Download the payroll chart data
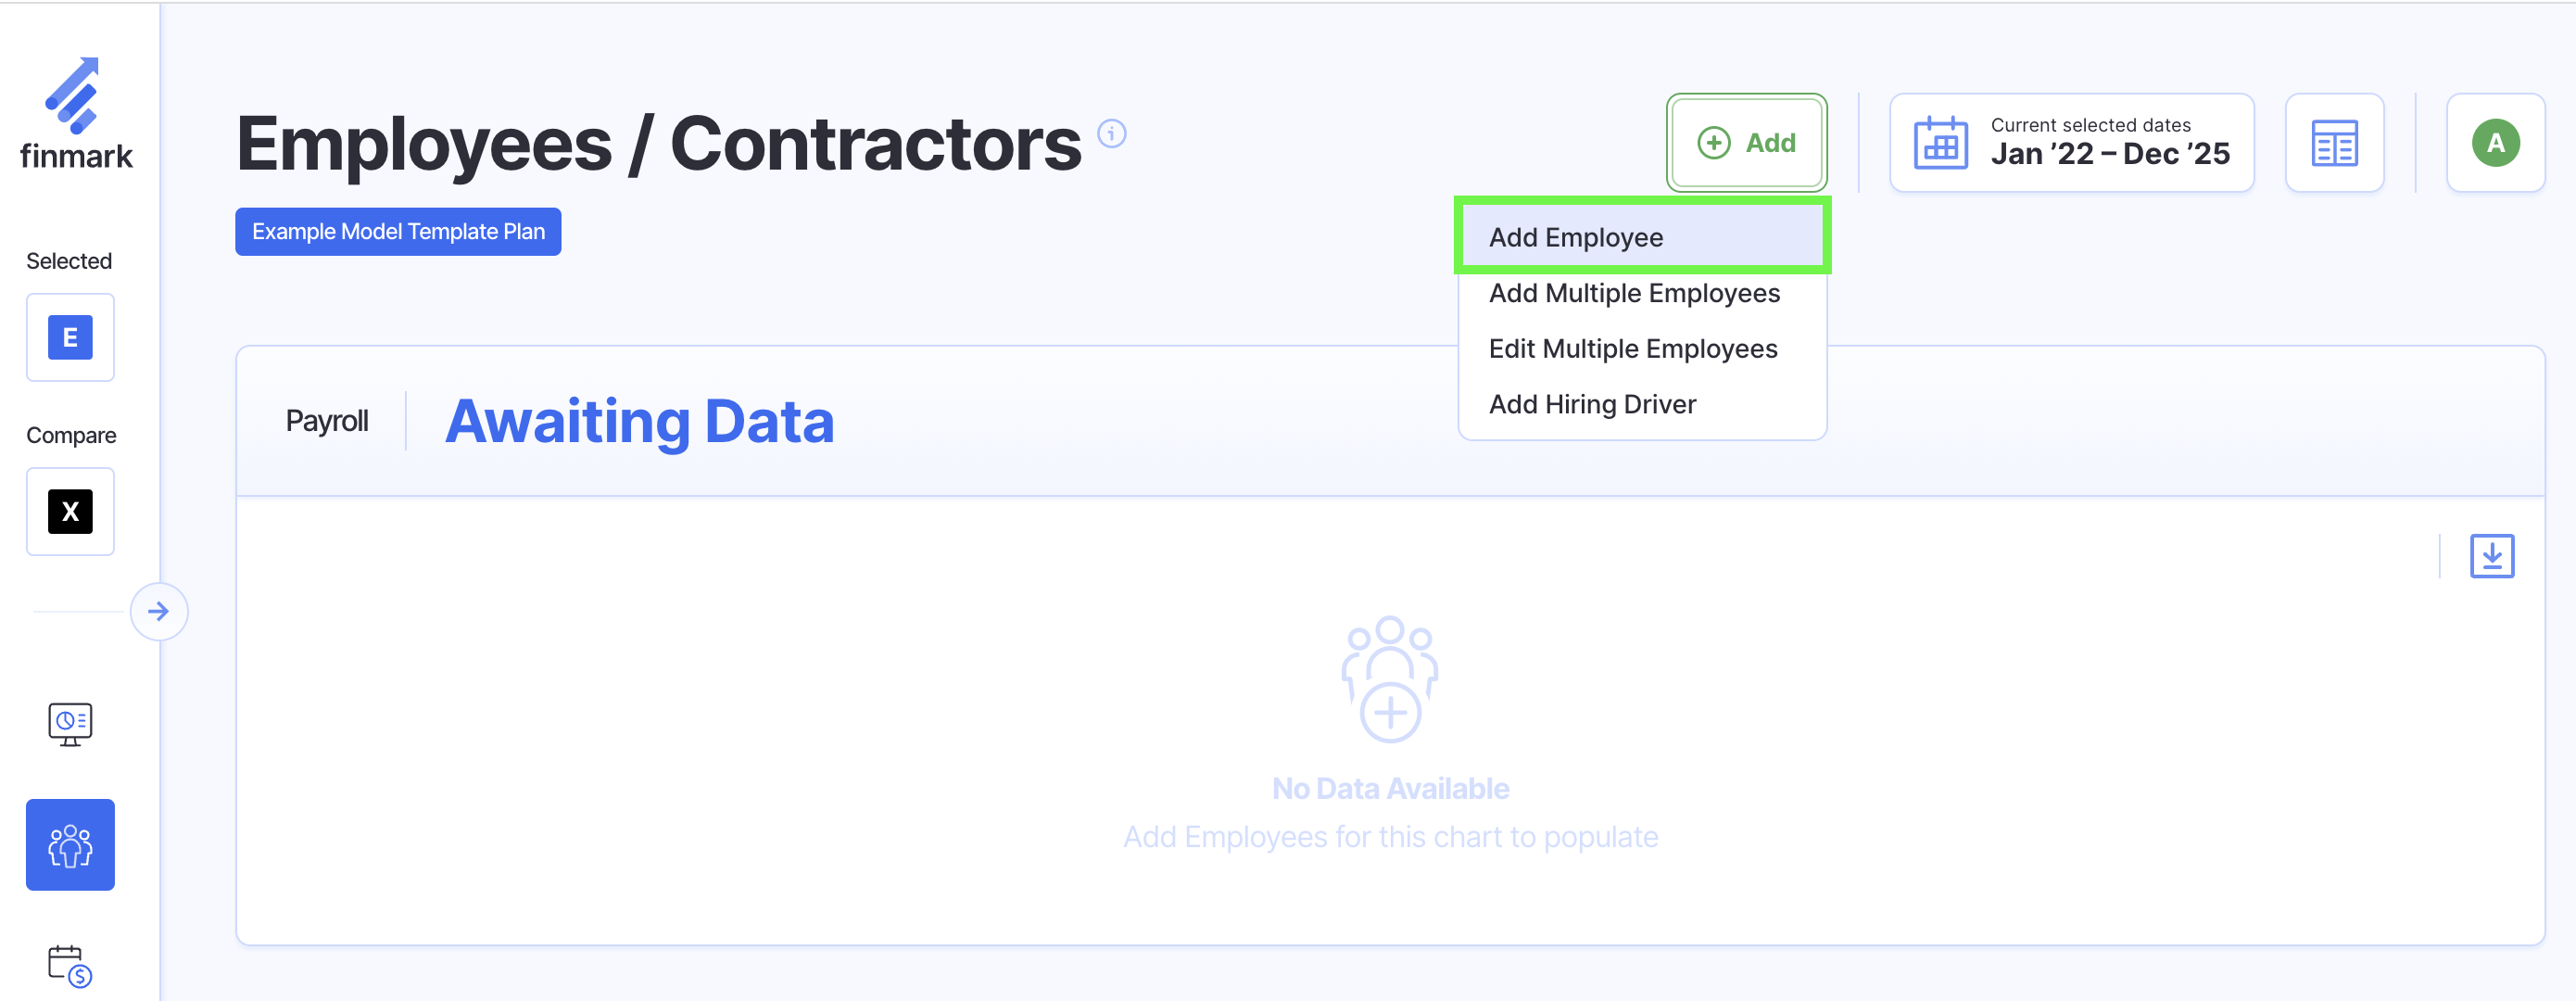 pos(2491,556)
